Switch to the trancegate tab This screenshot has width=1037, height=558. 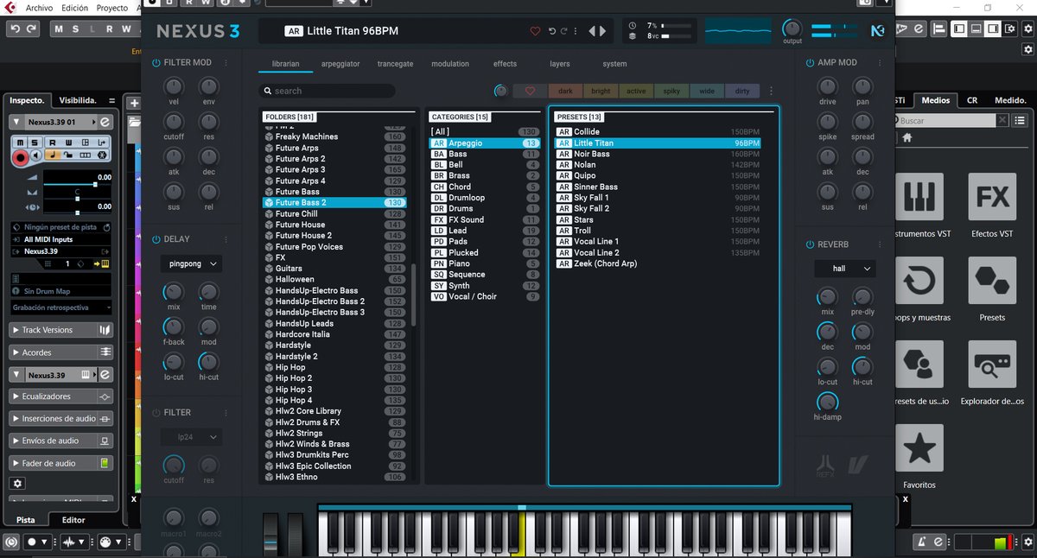pos(395,64)
